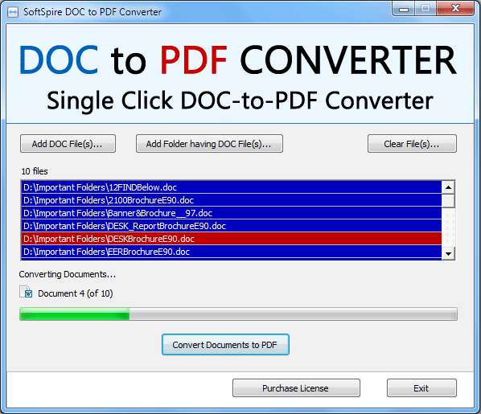Click the disabled maximize window button
481x414 pixels.
coord(425,9)
